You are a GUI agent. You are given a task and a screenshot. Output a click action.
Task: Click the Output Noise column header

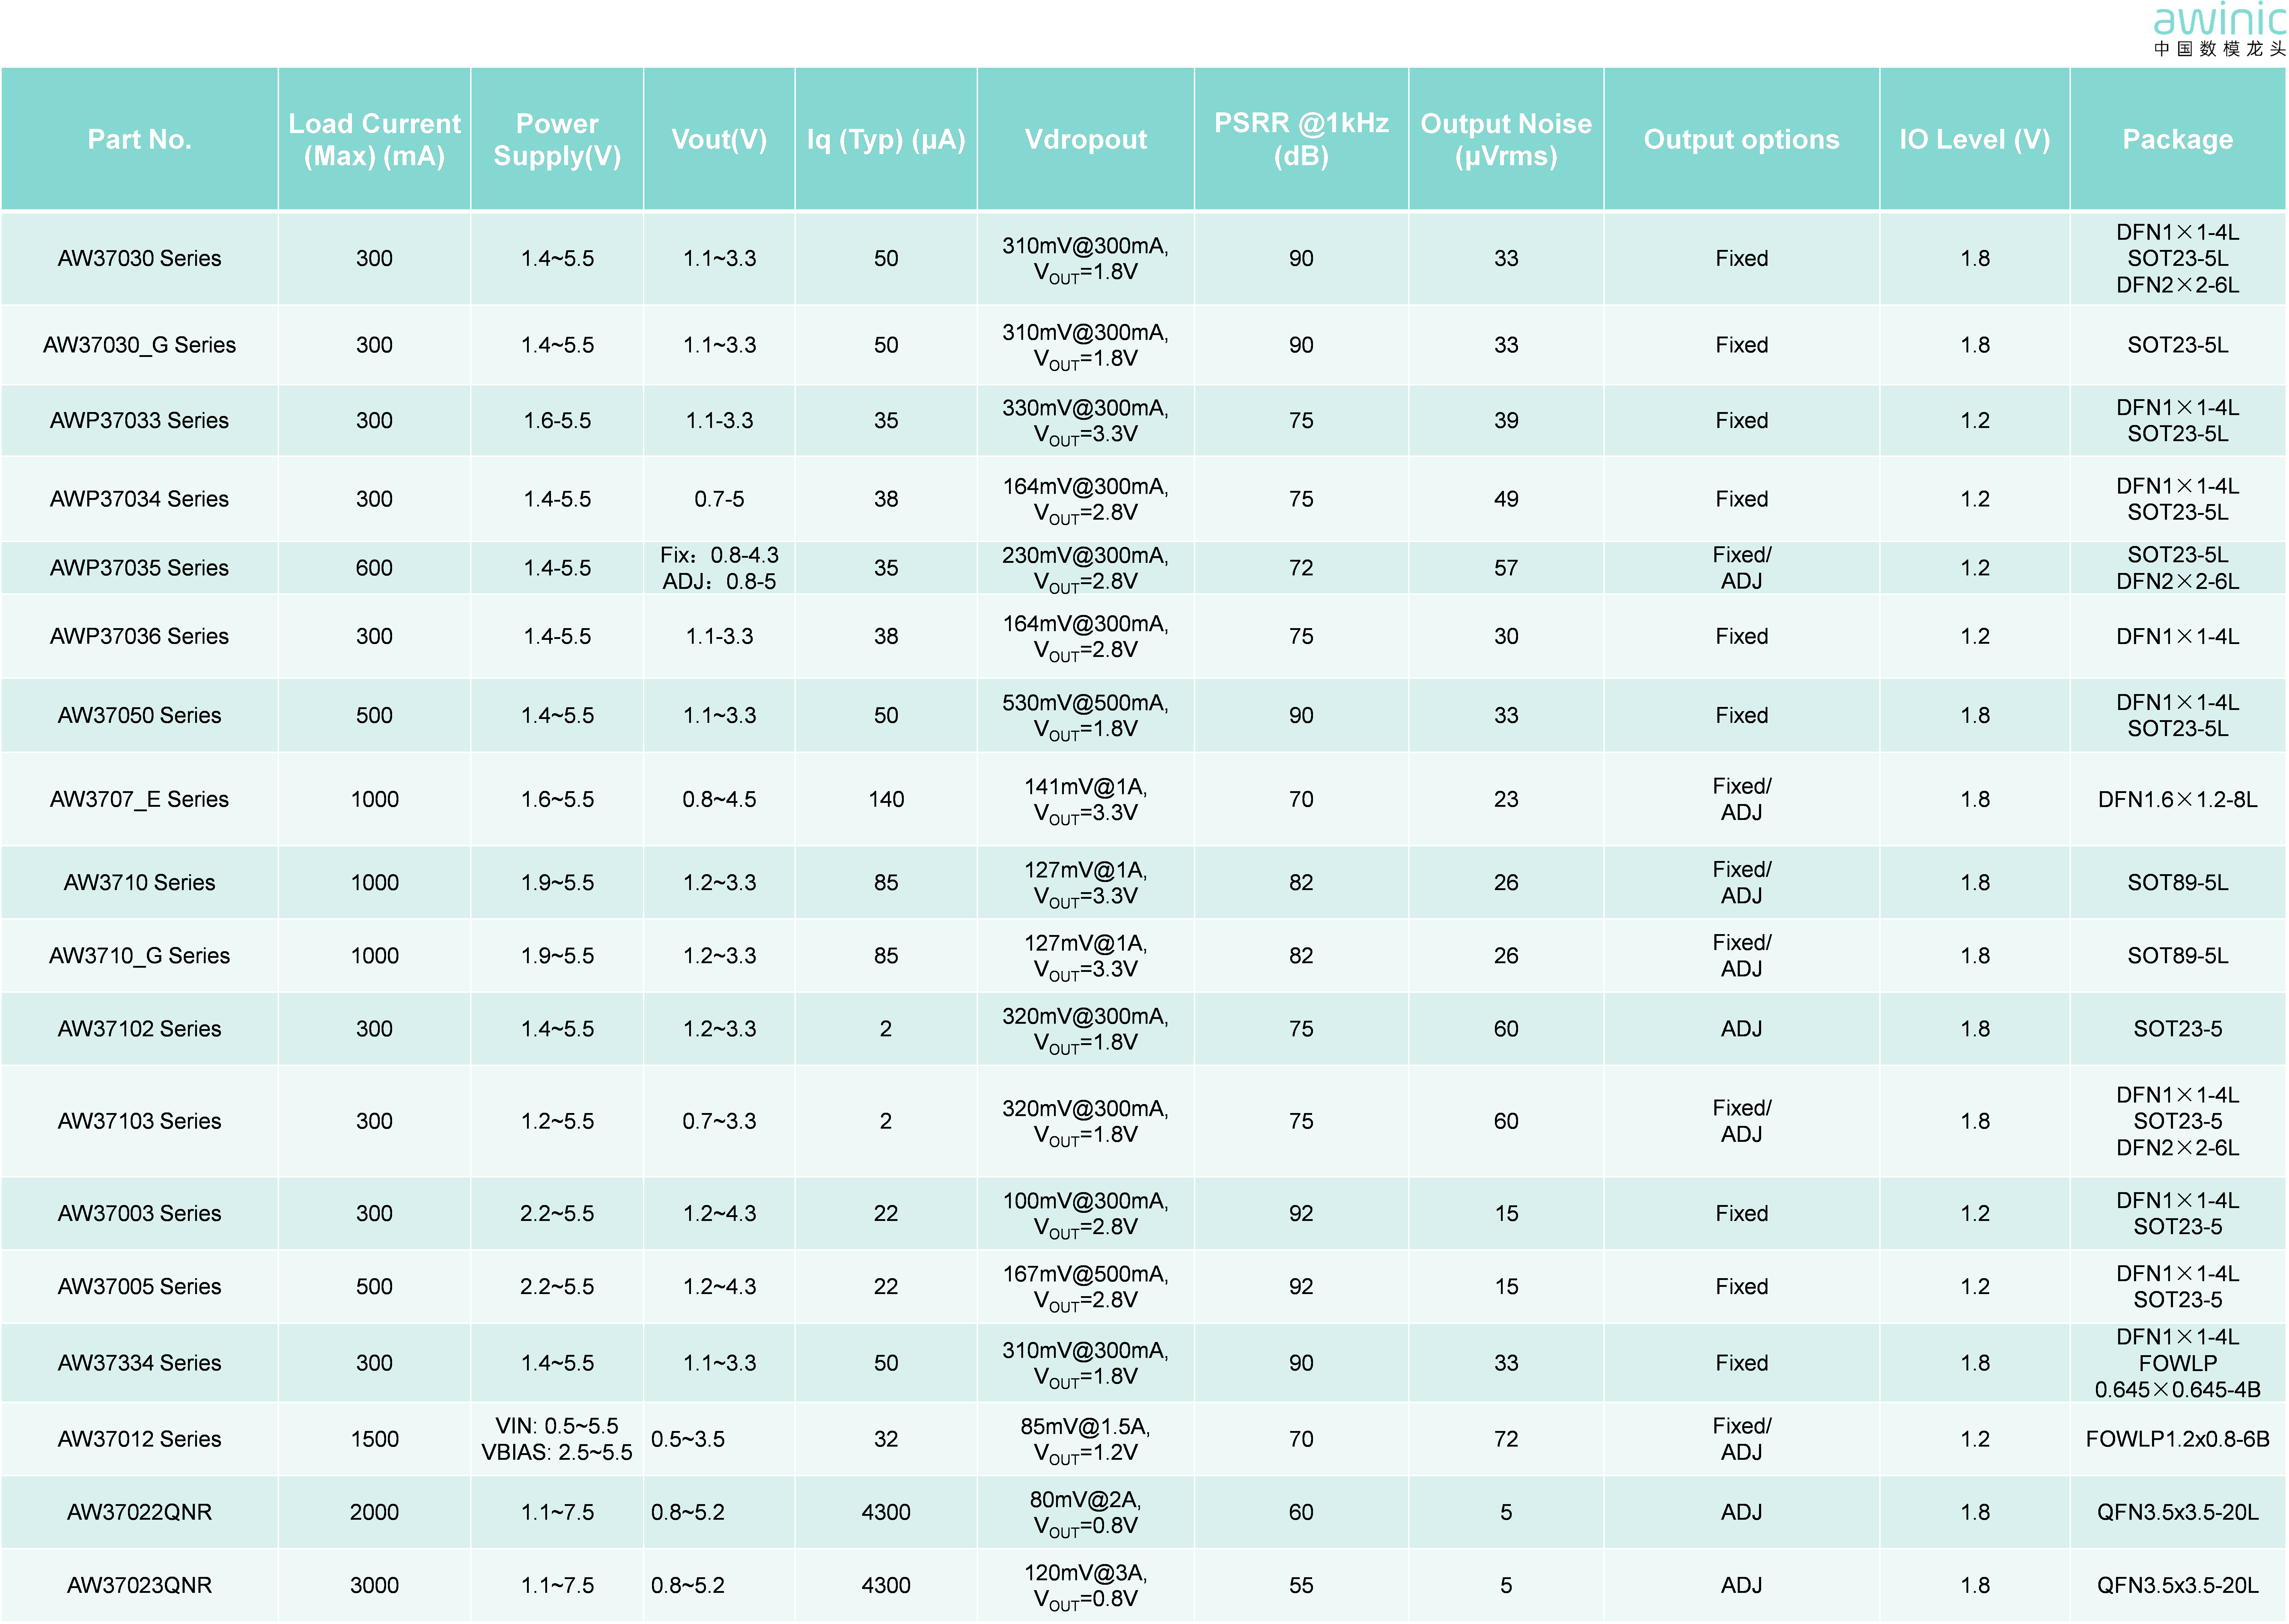pos(1506,139)
